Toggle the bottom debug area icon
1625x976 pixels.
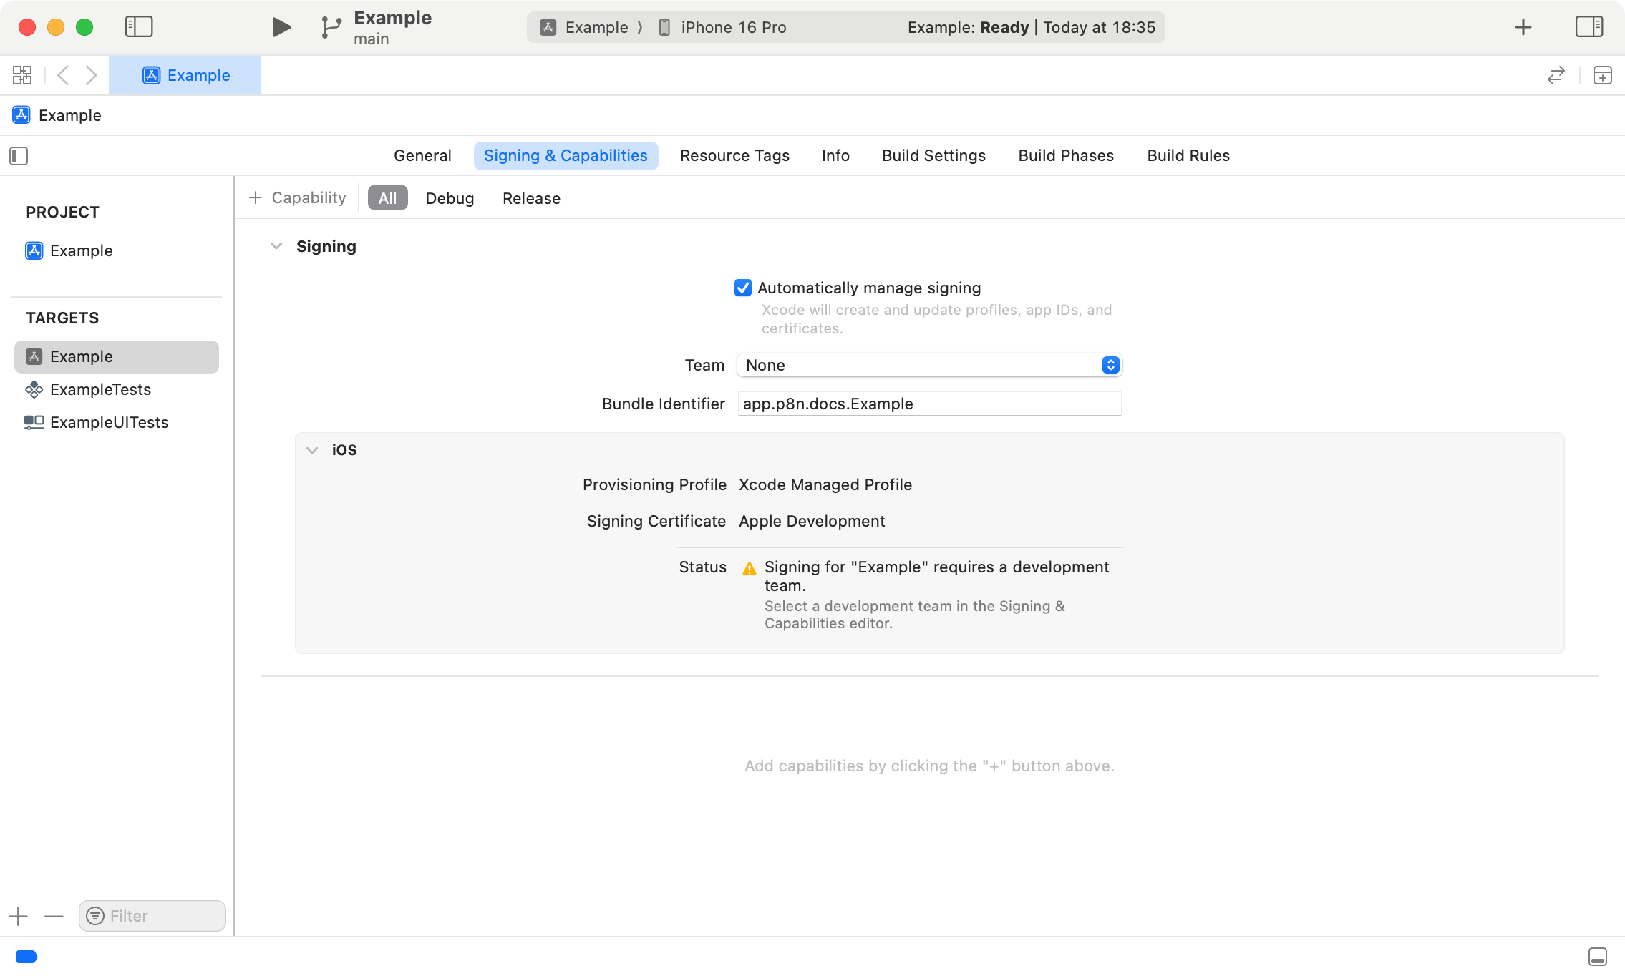(x=1597, y=957)
